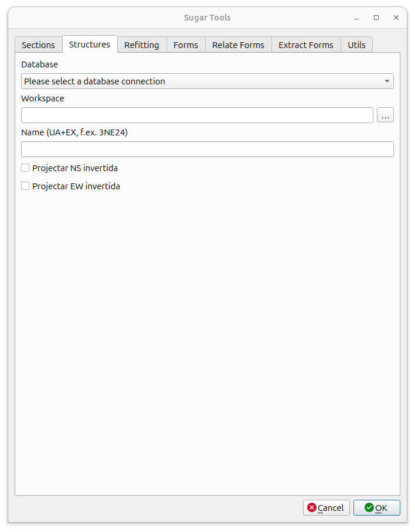Click the green checkmark icon on OK
The height and width of the screenshot is (532, 415).
click(x=369, y=507)
